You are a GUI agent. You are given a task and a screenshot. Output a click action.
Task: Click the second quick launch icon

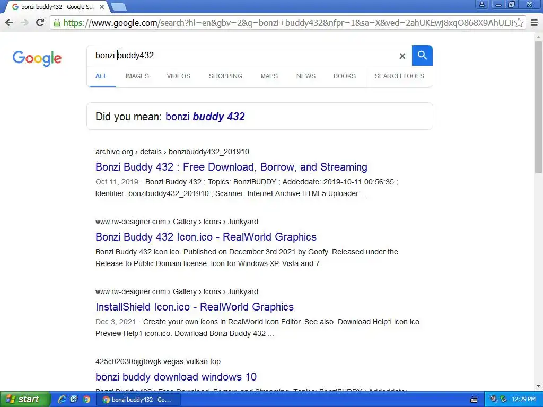tap(74, 399)
